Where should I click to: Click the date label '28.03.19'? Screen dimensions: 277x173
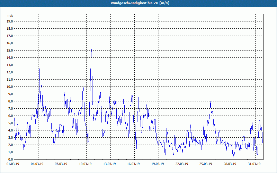tap(230, 164)
